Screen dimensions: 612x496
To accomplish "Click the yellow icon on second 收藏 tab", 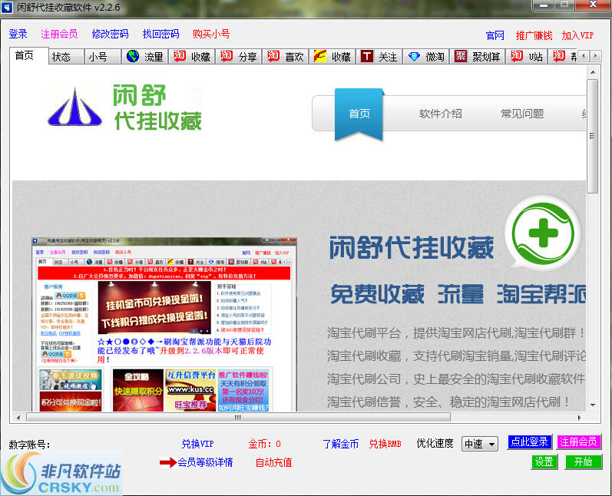I will tap(320, 56).
